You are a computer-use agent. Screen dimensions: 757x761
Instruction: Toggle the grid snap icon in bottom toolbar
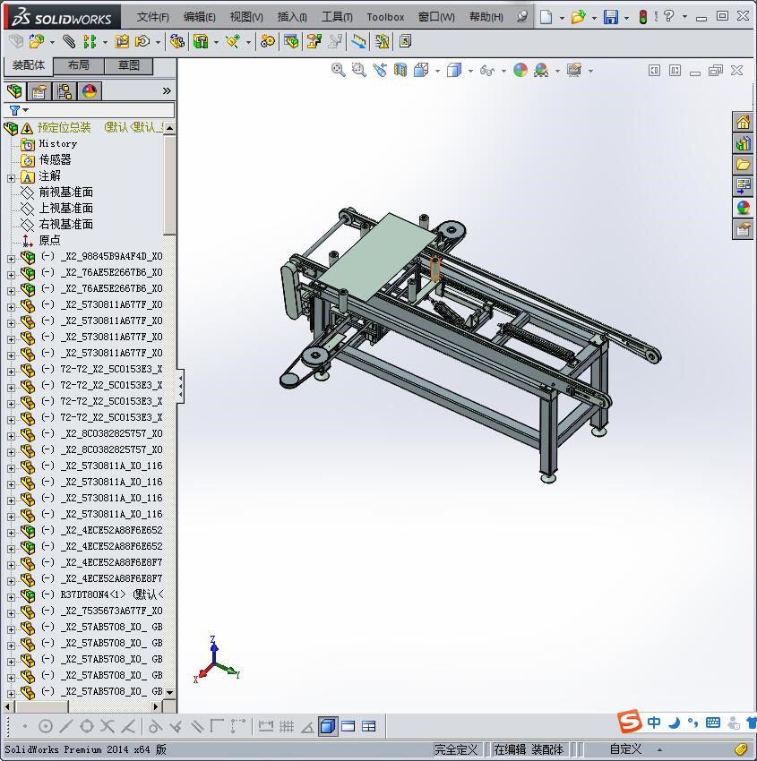[x=287, y=726]
